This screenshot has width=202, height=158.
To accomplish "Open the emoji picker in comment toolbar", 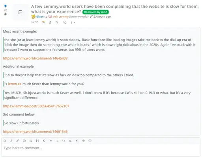I will pos(24,141).
